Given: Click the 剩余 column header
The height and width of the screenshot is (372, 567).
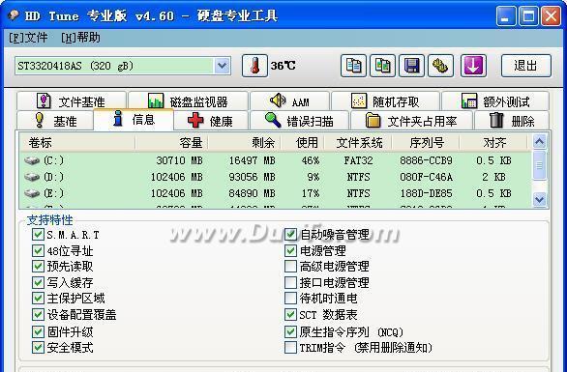Looking at the screenshot, I should coord(245,143).
